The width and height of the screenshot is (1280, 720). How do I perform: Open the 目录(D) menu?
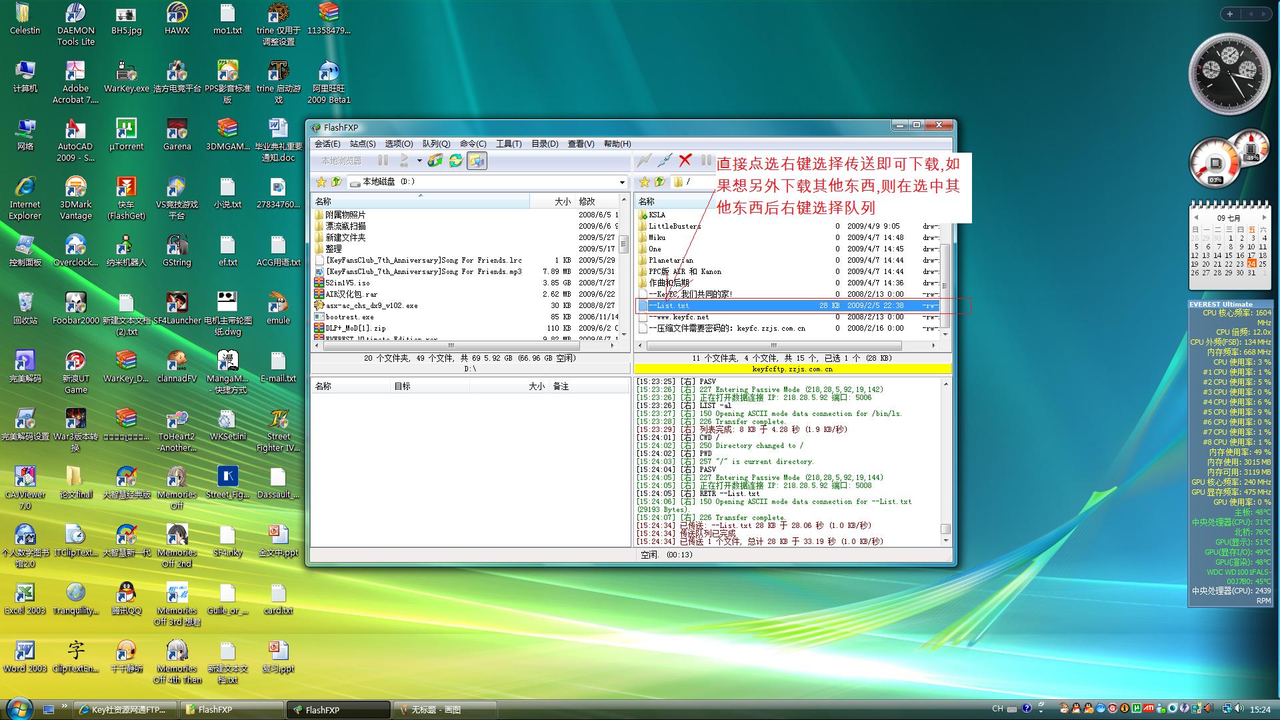(x=545, y=144)
